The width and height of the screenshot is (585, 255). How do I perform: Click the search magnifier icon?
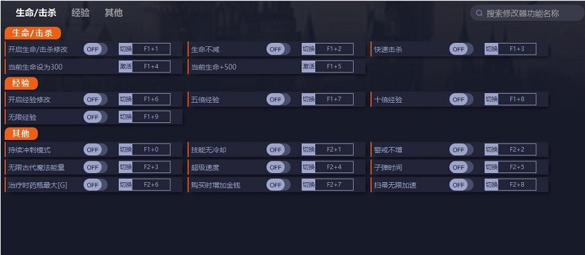click(x=479, y=14)
